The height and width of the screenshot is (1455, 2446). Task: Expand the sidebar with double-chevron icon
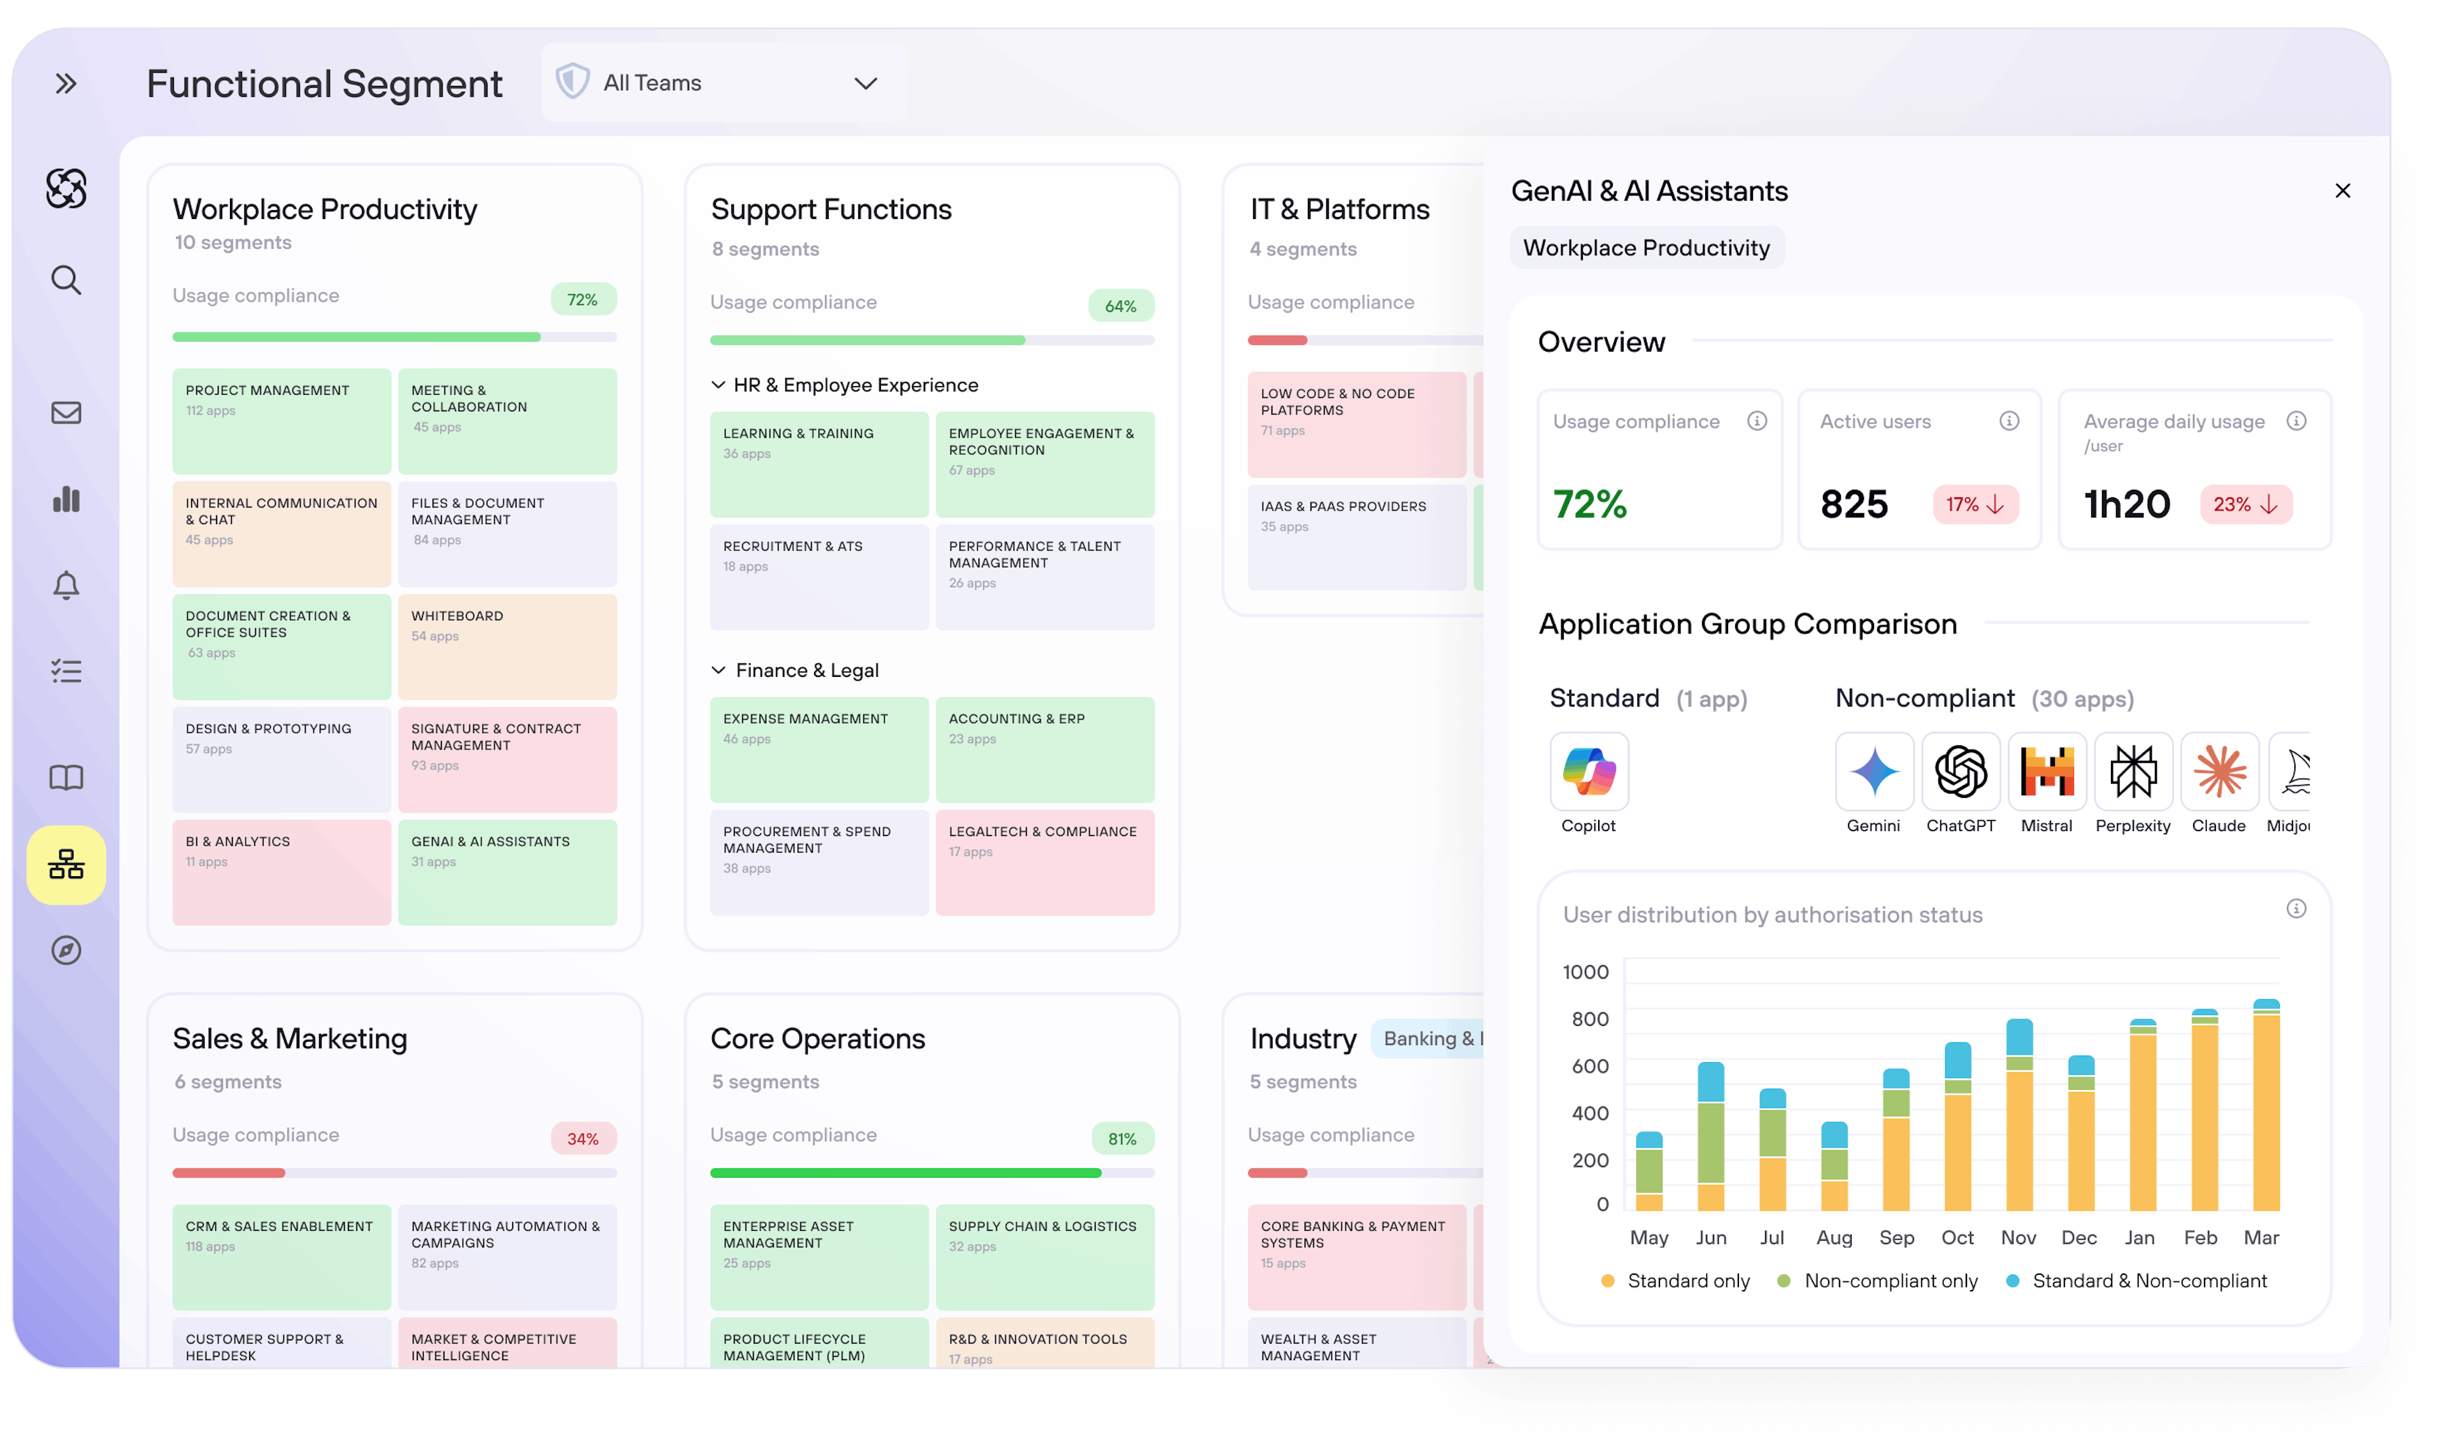pyautogui.click(x=66, y=83)
